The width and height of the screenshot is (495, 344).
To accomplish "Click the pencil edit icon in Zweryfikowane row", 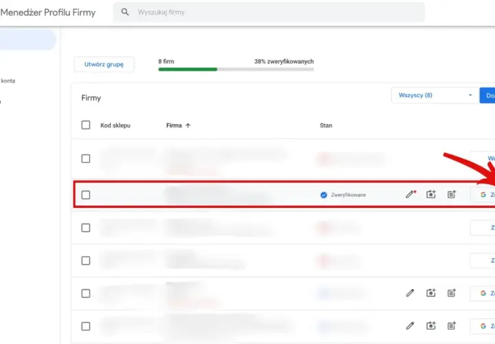I will point(410,194).
